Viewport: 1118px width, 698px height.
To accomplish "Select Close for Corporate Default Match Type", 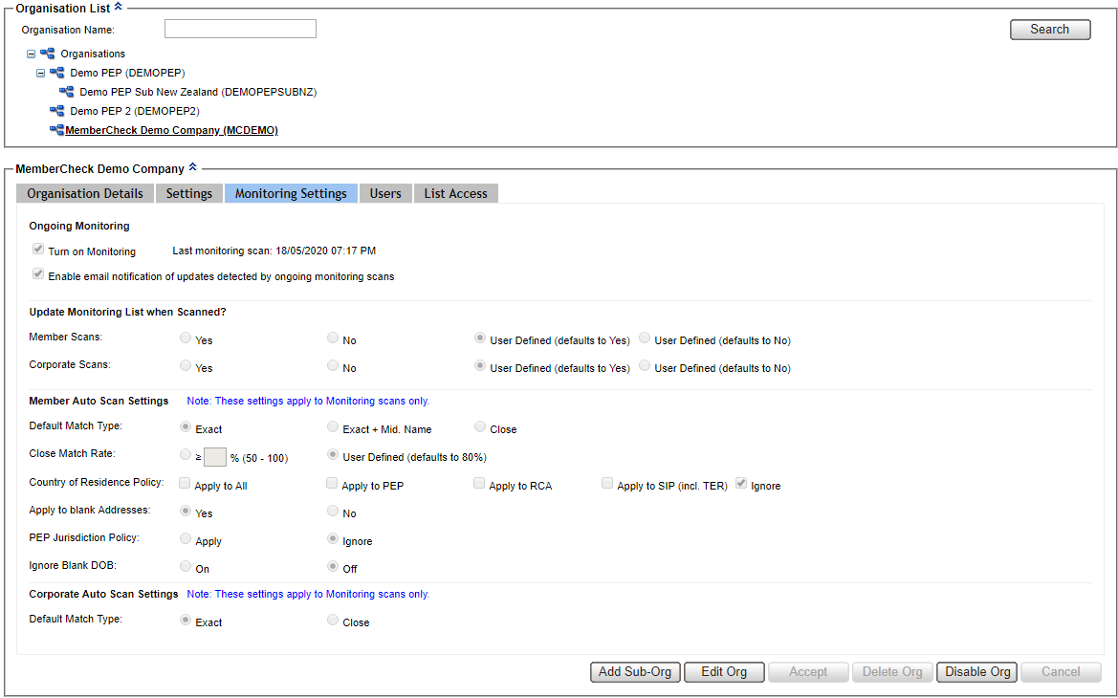I will point(332,621).
